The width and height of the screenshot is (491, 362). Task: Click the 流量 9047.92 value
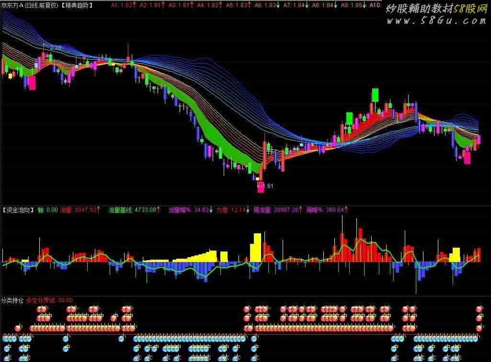(x=80, y=210)
